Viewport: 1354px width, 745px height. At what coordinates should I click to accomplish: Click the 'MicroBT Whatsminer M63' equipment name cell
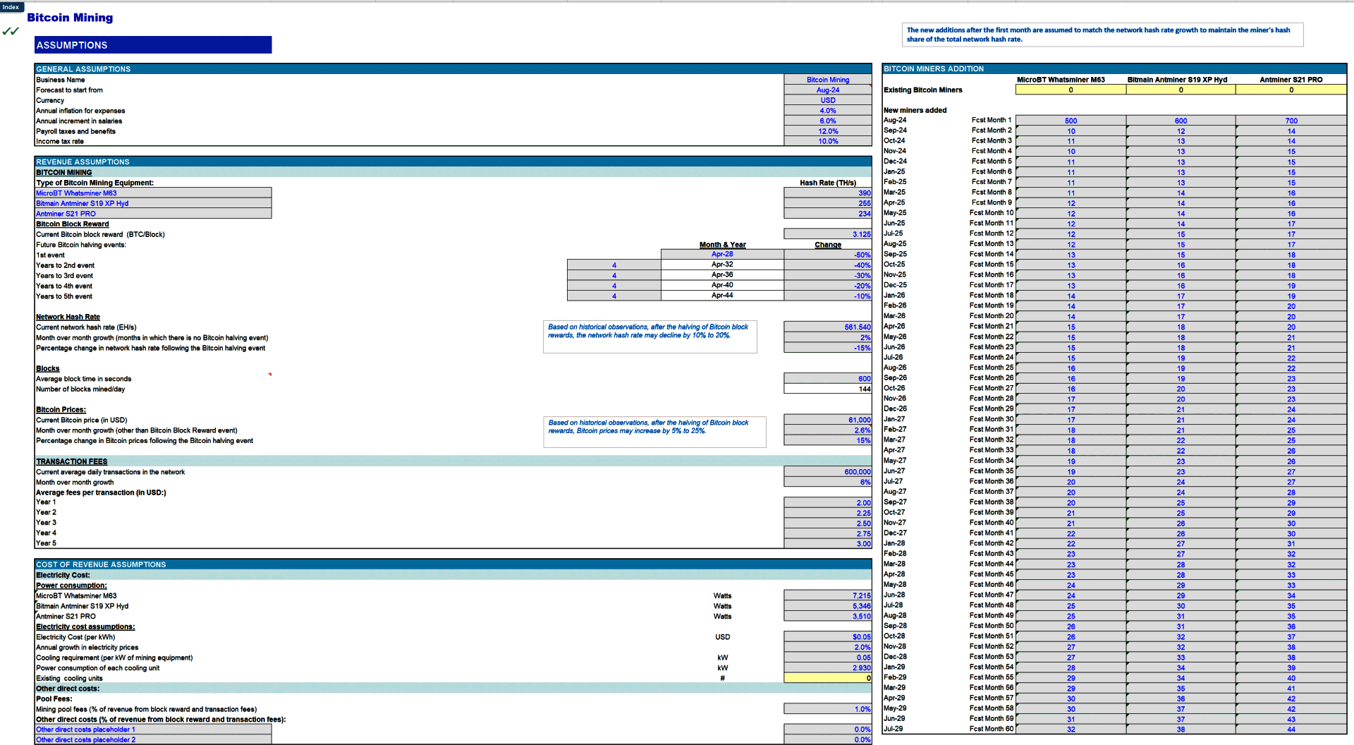pos(153,193)
